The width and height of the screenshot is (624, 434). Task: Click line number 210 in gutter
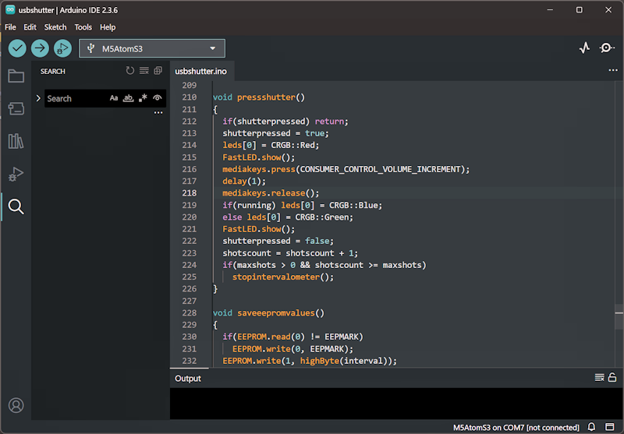click(x=190, y=97)
